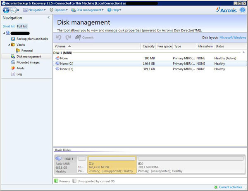Open Mounted images
This screenshot has height=191, width=248.
pyautogui.click(x=28, y=62)
